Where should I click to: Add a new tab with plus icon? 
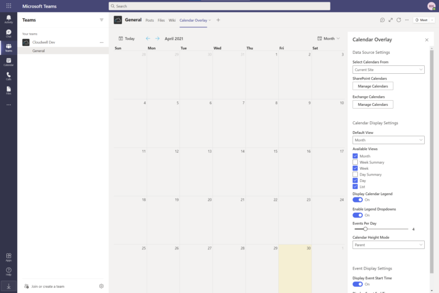pos(218,20)
